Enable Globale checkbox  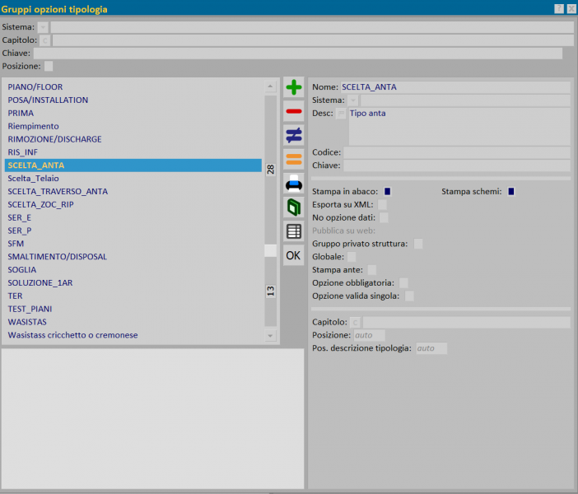coord(352,257)
